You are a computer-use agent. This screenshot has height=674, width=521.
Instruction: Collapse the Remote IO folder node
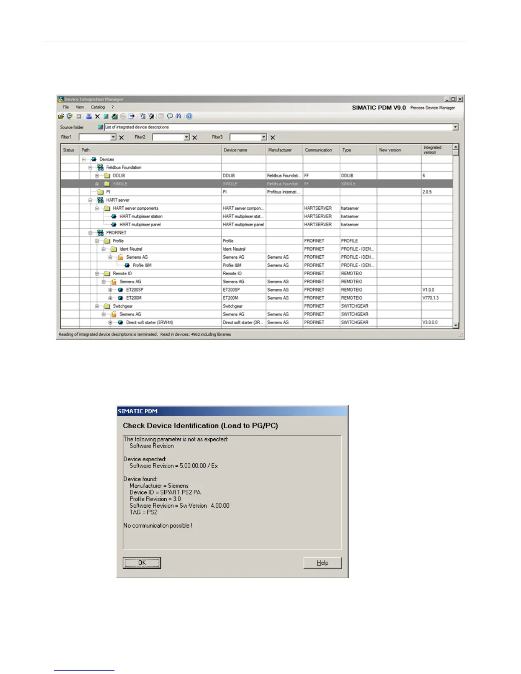pyautogui.click(x=97, y=274)
